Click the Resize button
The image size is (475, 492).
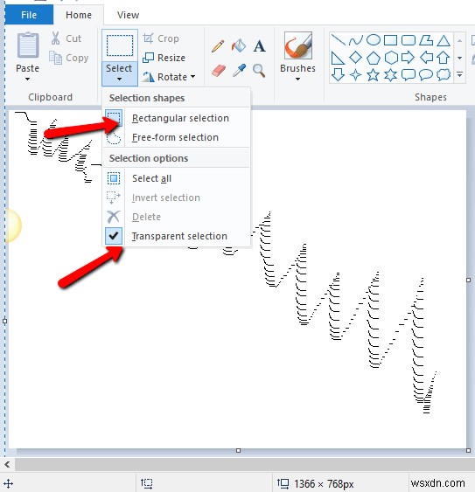(x=164, y=58)
